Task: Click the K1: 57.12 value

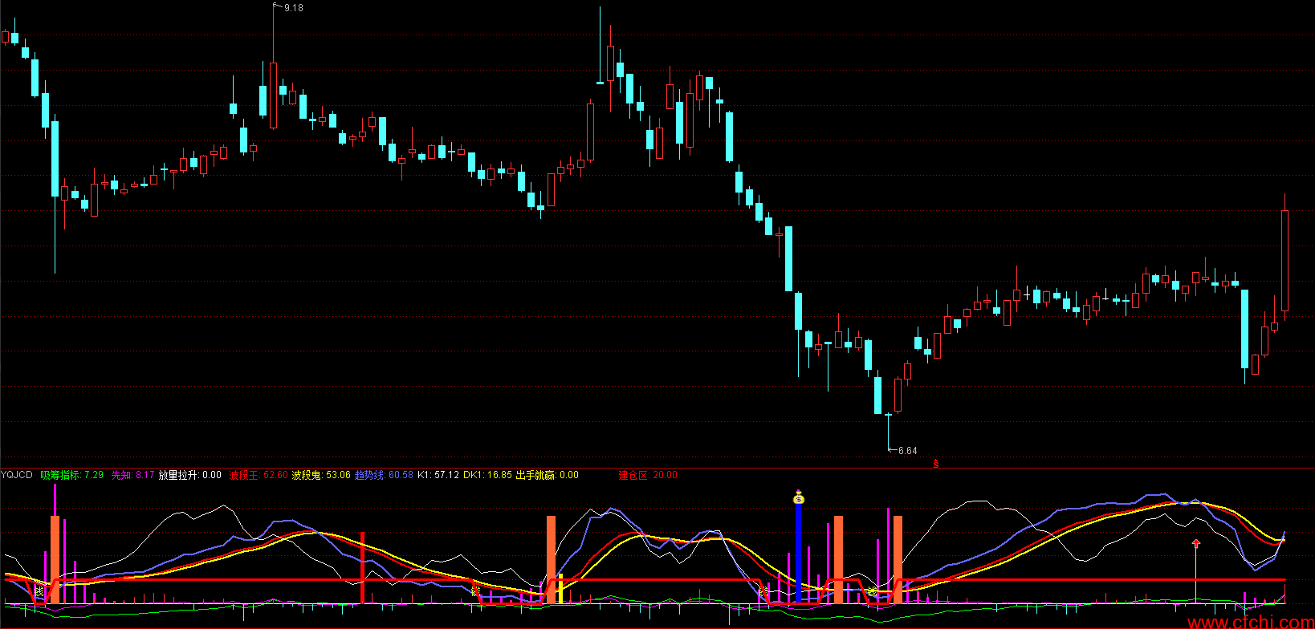Action: [438, 475]
